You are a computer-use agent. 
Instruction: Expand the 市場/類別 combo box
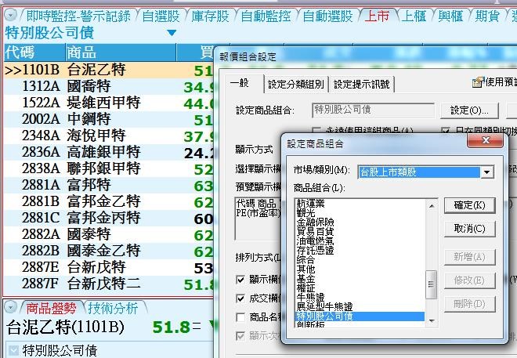(x=487, y=172)
